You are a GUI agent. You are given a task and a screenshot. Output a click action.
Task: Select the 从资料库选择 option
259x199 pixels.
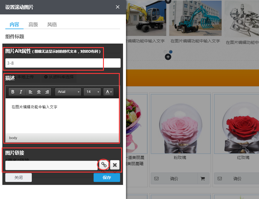click(x=59, y=77)
